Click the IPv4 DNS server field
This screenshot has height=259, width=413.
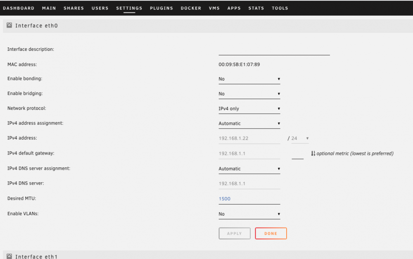pos(249,184)
